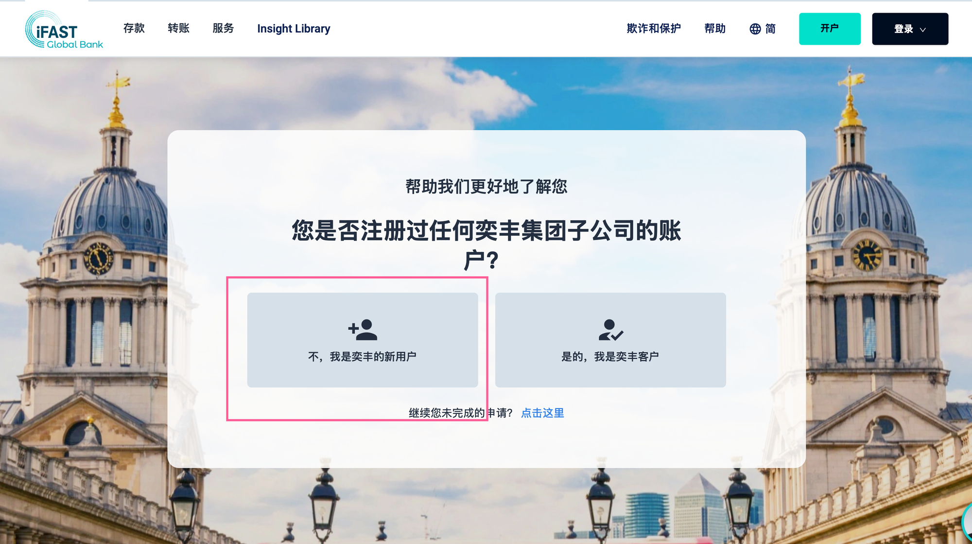Click the verified-person existing customer icon

coord(611,330)
